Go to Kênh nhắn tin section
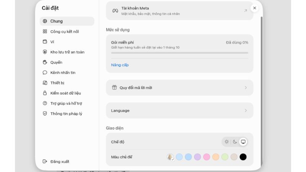Image resolution: width=306 pixels, height=172 pixels. pos(67,73)
